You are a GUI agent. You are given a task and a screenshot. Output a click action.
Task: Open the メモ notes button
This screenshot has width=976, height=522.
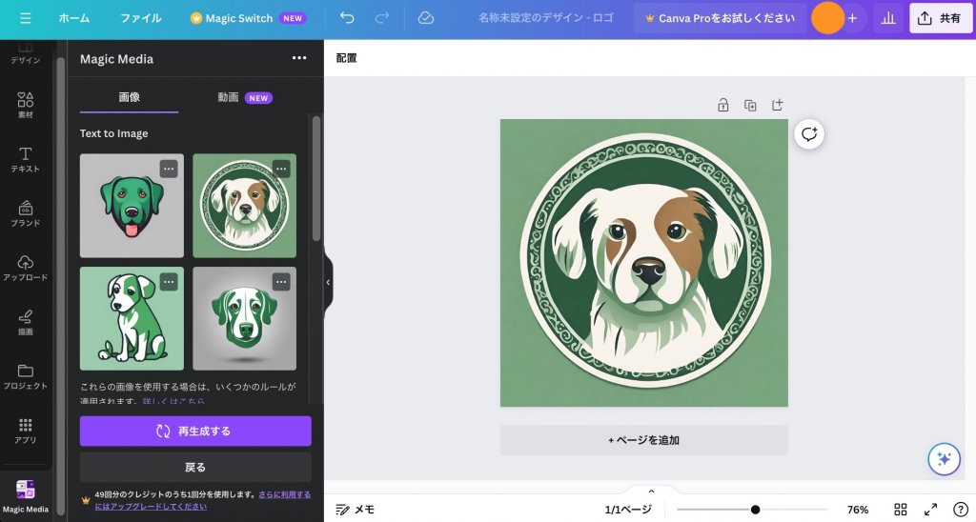[356, 510]
